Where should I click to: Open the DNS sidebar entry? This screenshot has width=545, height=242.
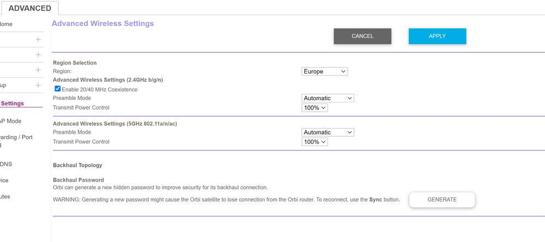coord(6,164)
